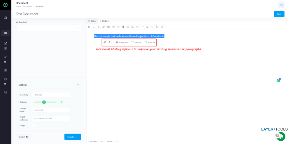Image resolution: width=289 pixels, height=144 pixels.
Task: Adjust the Outputs slider handle
Action: (x=44, y=102)
